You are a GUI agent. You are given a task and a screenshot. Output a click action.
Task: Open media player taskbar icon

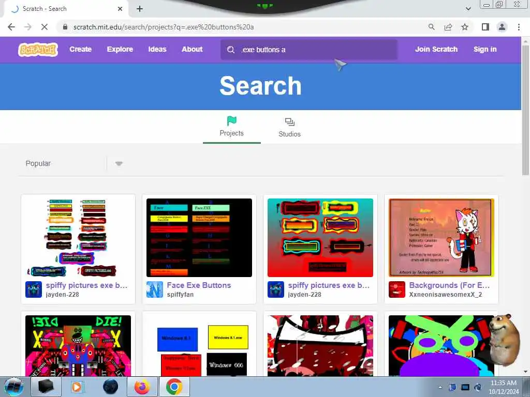pos(77,387)
